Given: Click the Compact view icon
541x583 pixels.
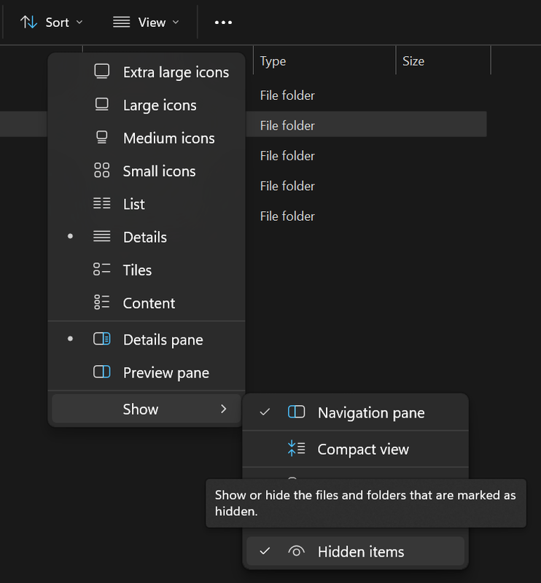Looking at the screenshot, I should tap(296, 449).
